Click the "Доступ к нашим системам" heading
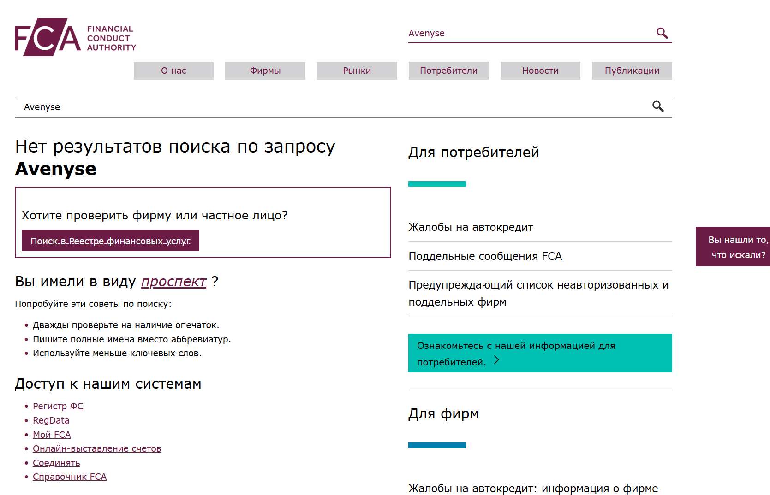This screenshot has width=770, height=495. [108, 383]
